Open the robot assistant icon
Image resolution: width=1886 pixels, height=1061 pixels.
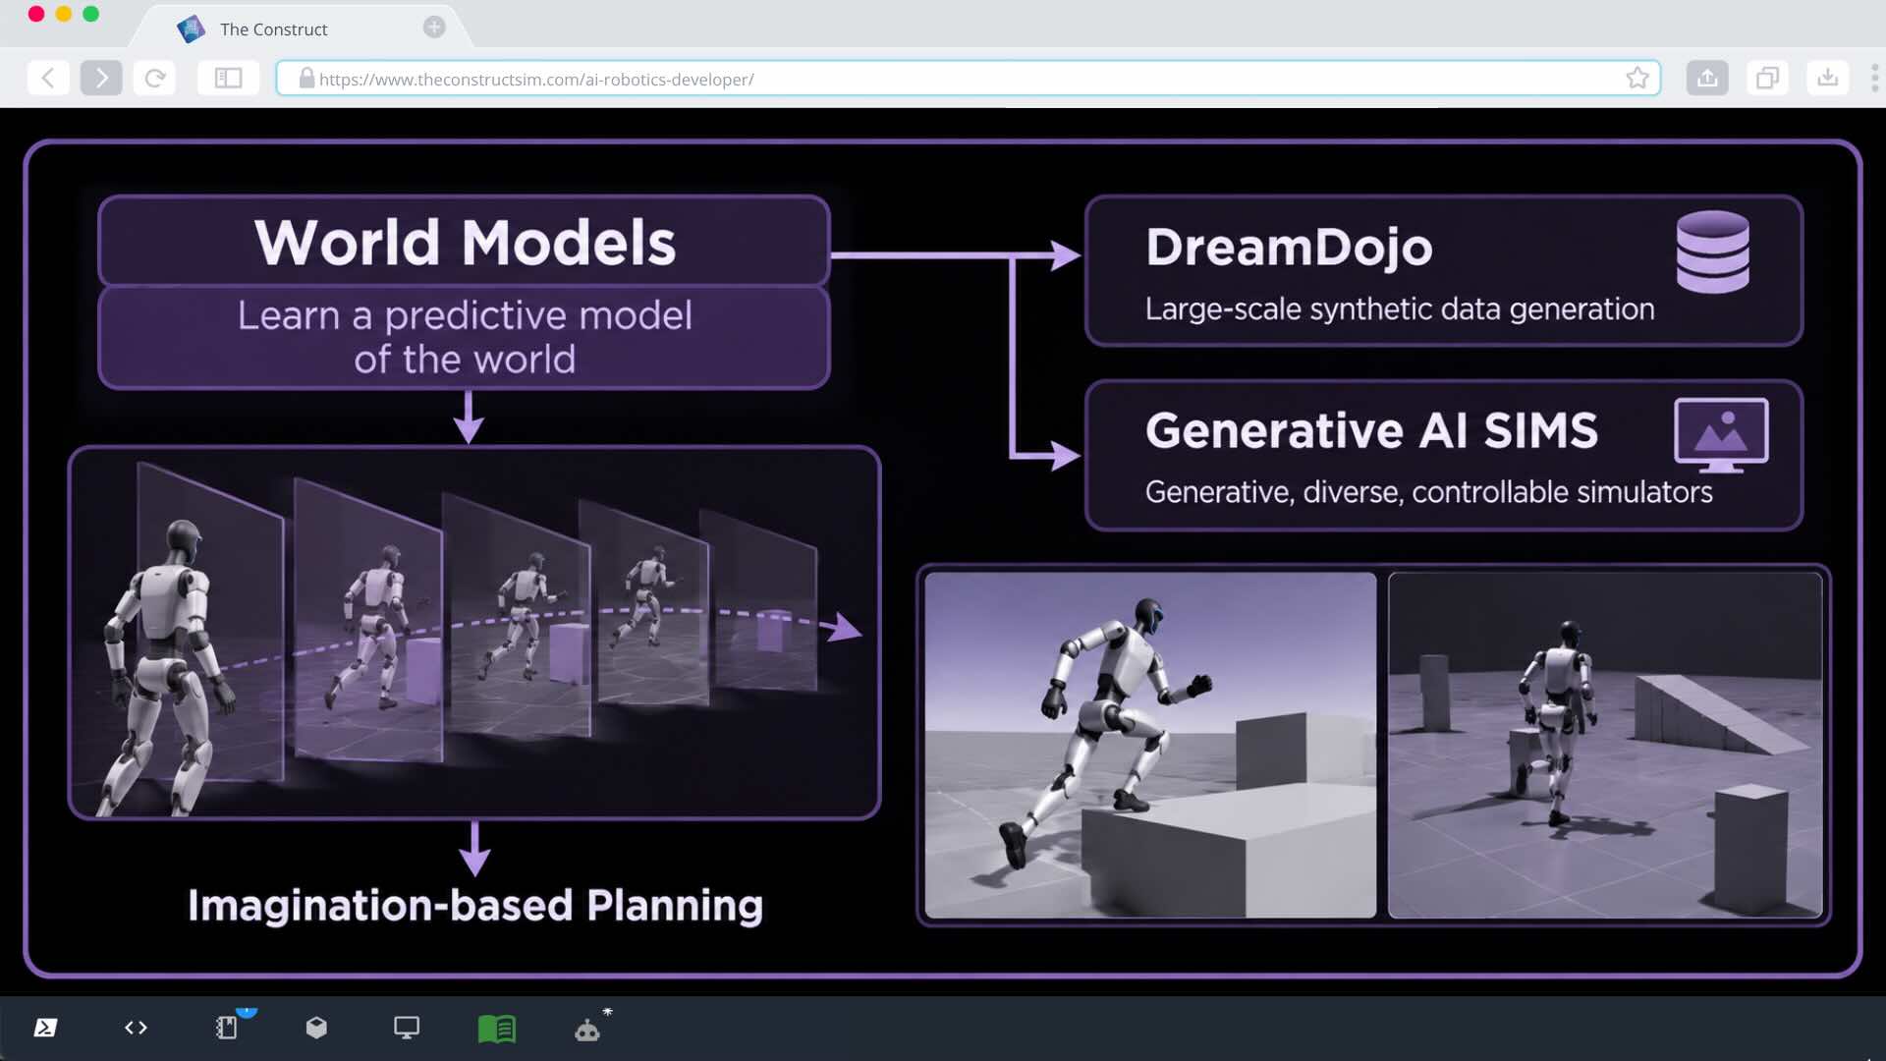587,1029
